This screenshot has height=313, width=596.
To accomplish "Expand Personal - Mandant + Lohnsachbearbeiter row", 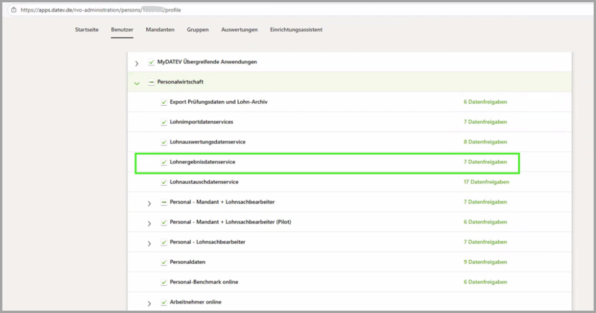I will (149, 203).
